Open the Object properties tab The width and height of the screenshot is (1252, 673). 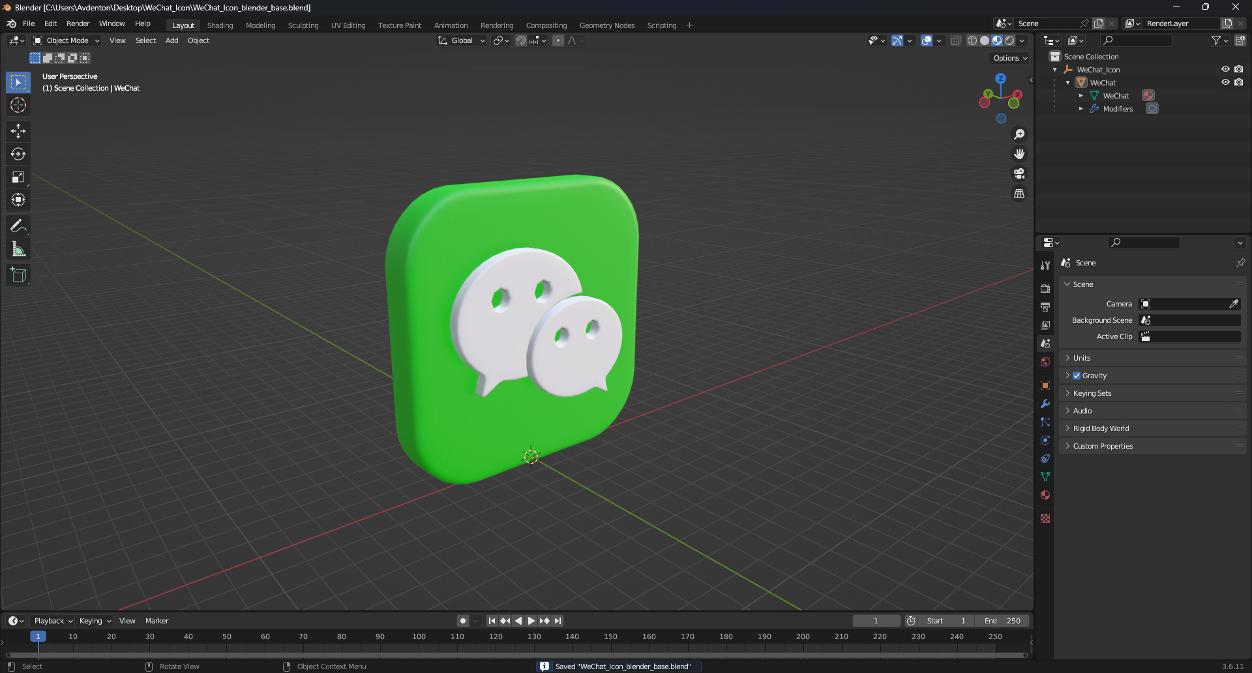point(1045,385)
